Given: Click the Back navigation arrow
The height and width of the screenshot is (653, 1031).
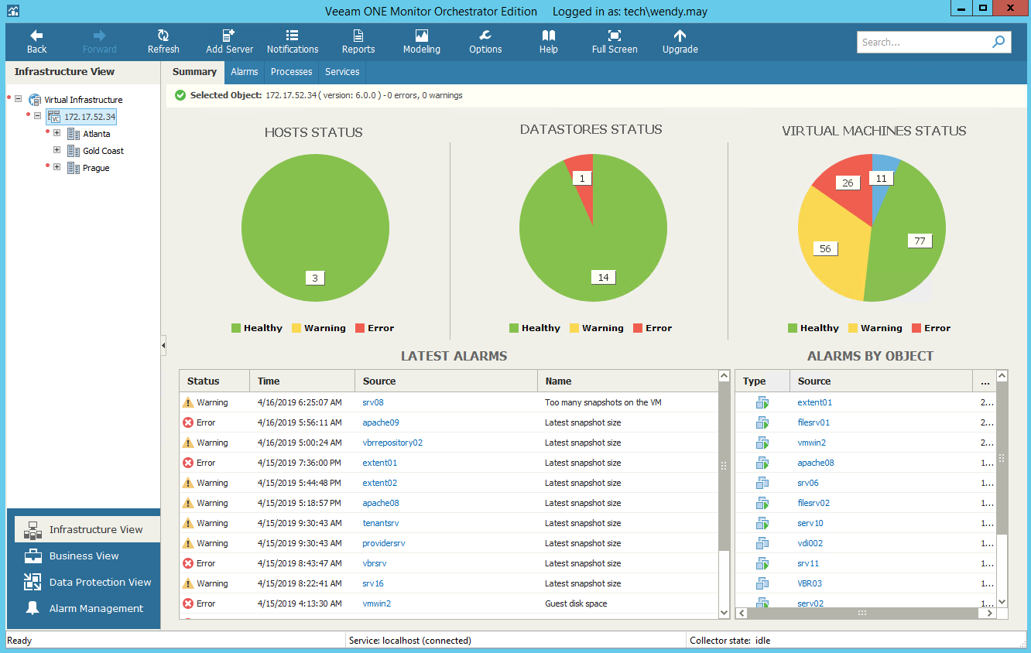Looking at the screenshot, I should (36, 36).
